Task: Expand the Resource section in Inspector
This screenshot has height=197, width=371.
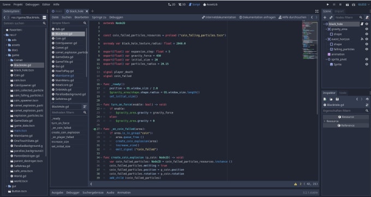Action: coord(325,121)
